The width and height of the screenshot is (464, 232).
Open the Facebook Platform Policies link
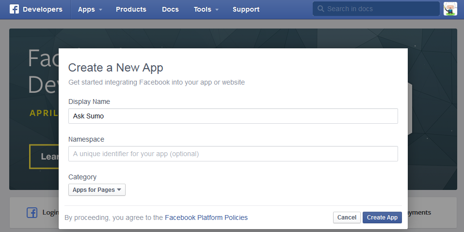(x=206, y=217)
